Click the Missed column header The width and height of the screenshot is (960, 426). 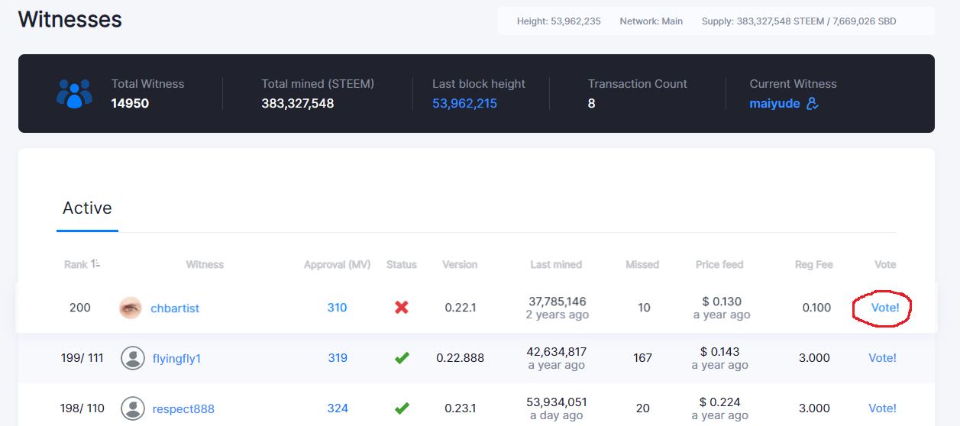(x=642, y=265)
